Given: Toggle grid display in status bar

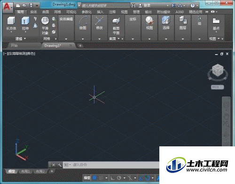Looking at the screenshot, I should (x=94, y=178).
